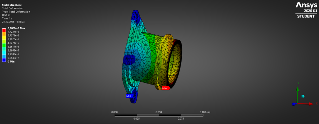Click the red legend color band

(x=4, y=30)
